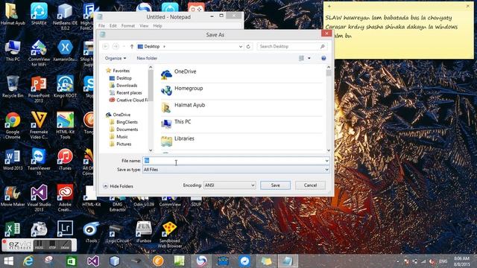Click the refresh icon in address bar

(248, 46)
